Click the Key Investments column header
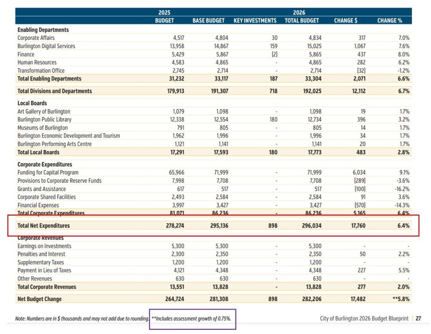The width and height of the screenshot is (431, 334). 255,20
